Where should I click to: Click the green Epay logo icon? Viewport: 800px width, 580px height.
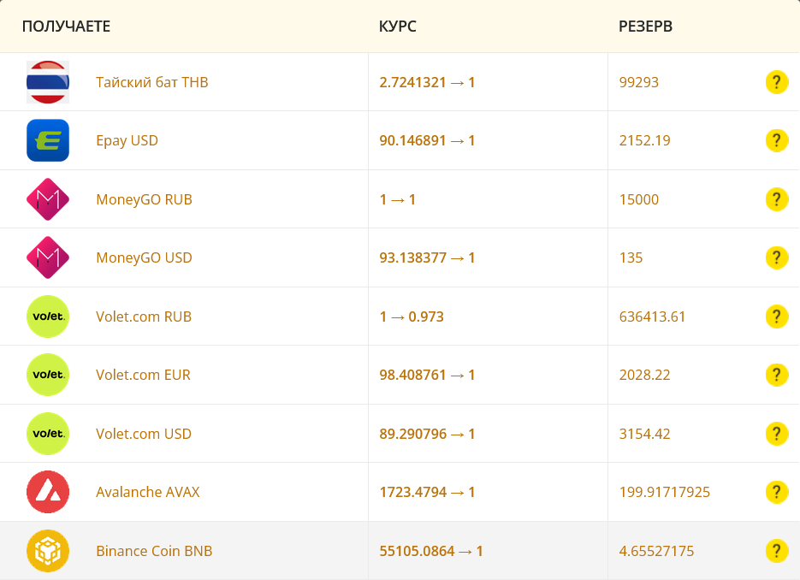coord(48,140)
